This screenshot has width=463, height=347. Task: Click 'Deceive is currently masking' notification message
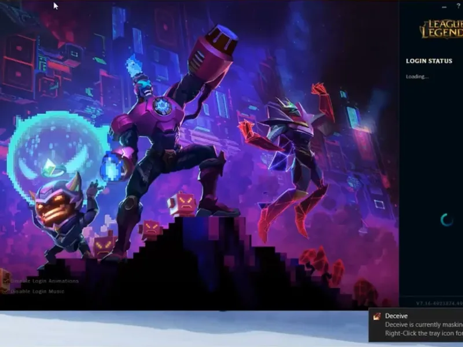[424, 325]
